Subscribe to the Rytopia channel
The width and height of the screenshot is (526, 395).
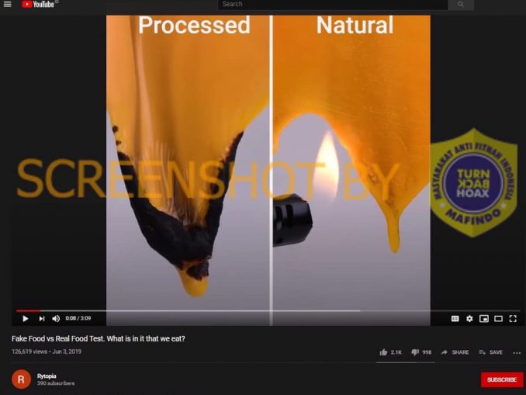(502, 379)
